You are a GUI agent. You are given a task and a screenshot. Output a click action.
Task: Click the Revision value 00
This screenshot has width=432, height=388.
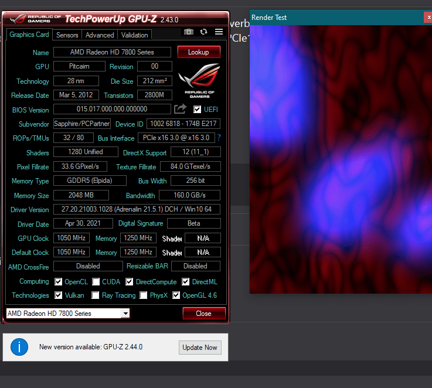155,66
